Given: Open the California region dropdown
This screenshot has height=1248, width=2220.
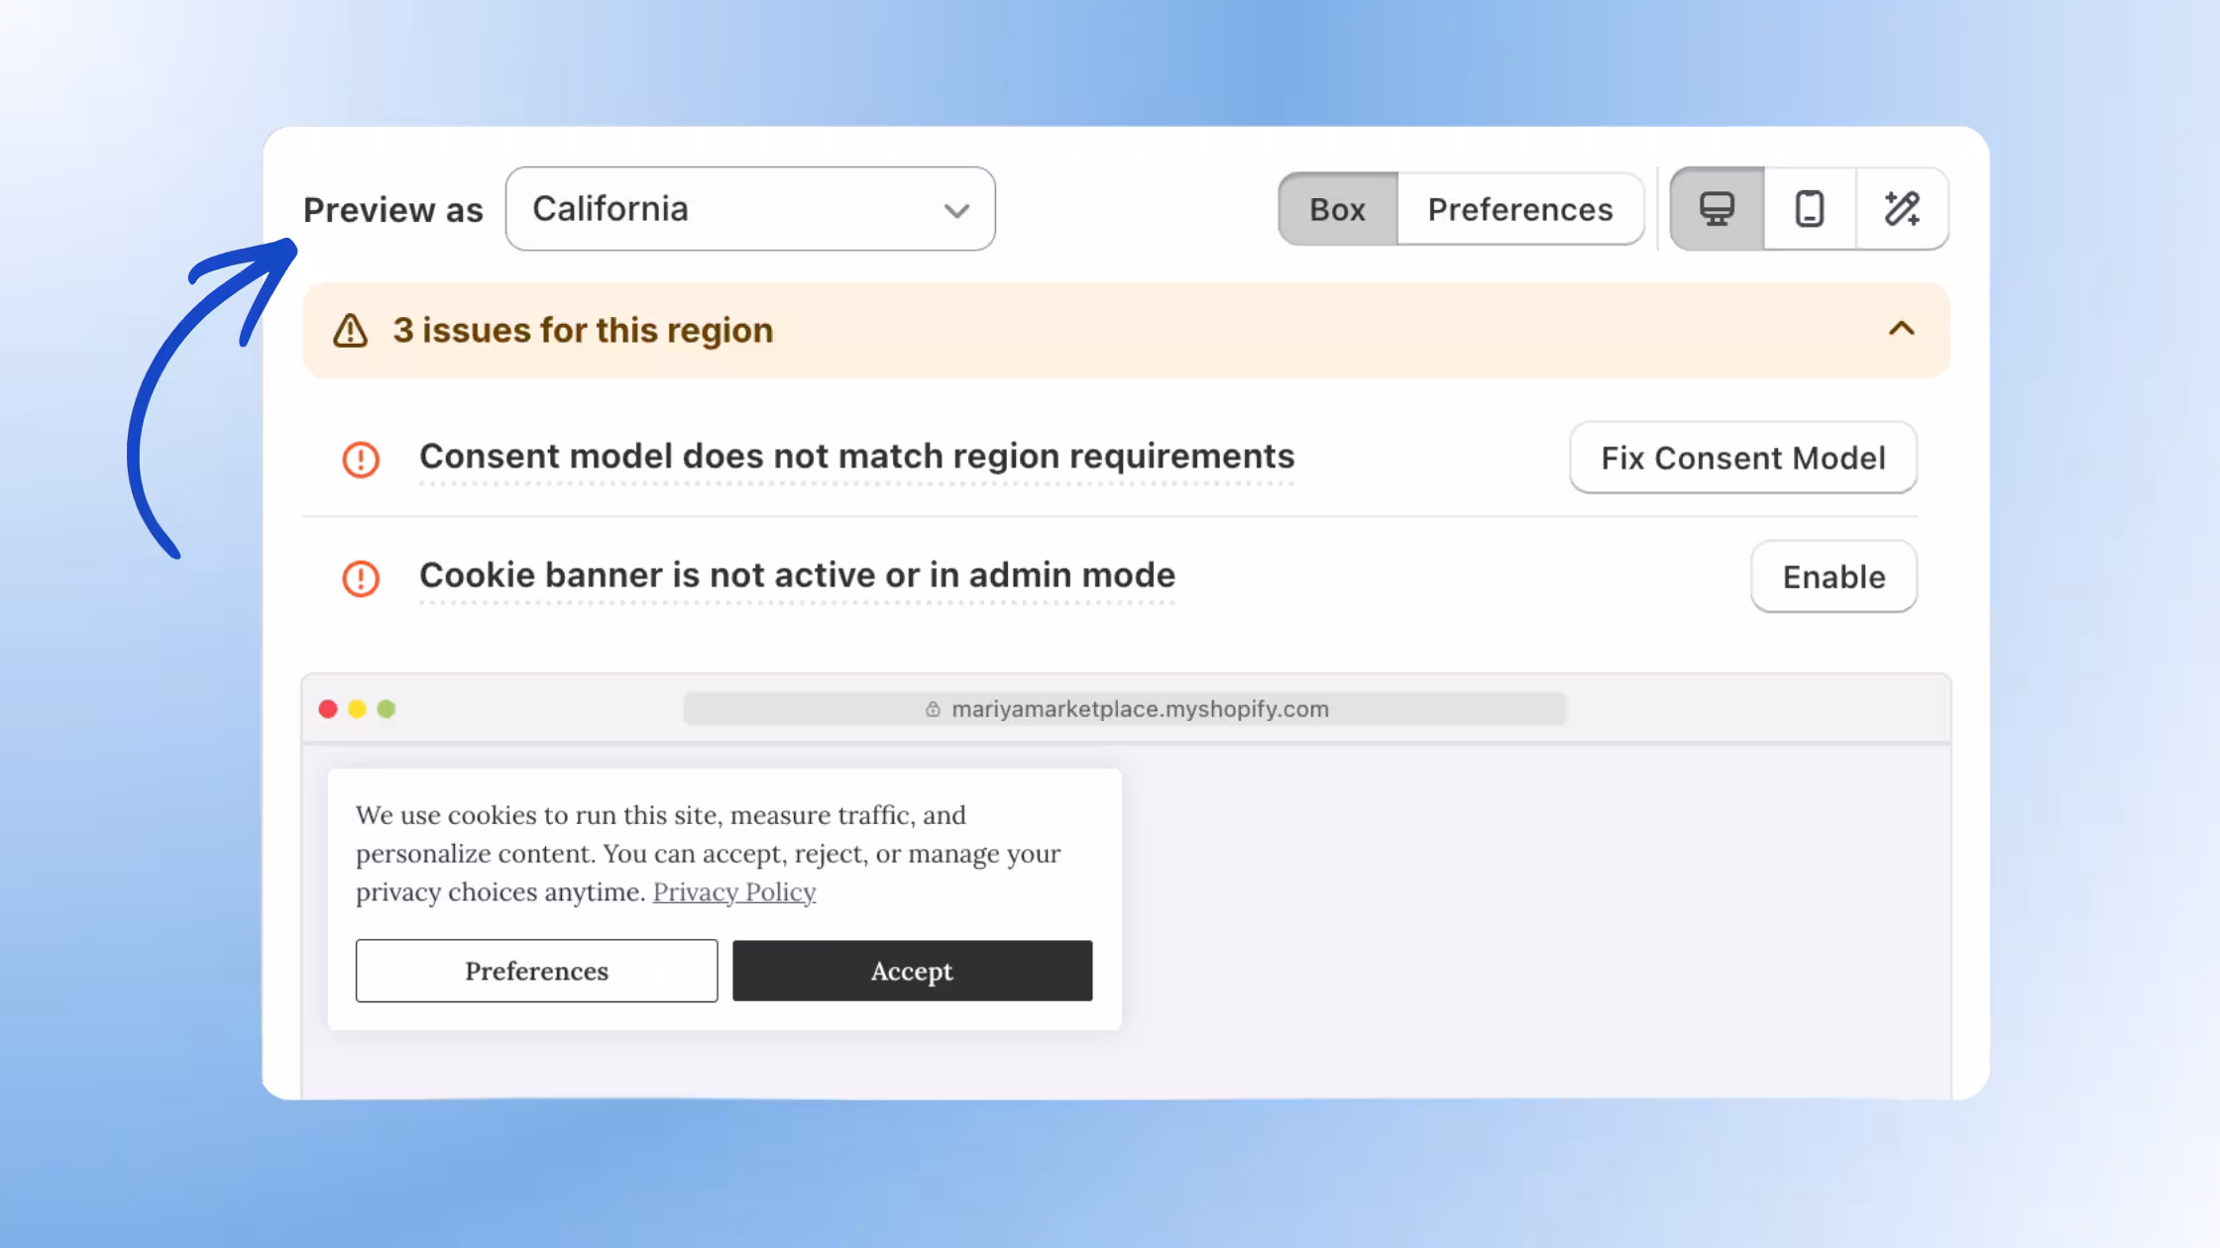Looking at the screenshot, I should coord(750,209).
